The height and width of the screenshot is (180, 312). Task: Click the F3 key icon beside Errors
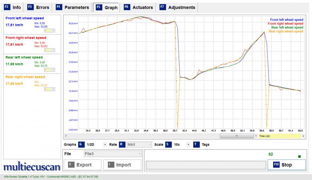coord(30,7)
